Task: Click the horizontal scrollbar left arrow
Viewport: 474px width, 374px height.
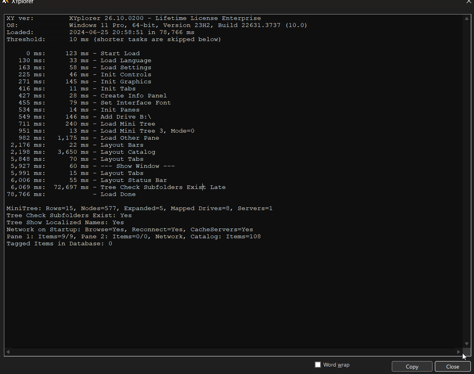Action: click(8, 352)
